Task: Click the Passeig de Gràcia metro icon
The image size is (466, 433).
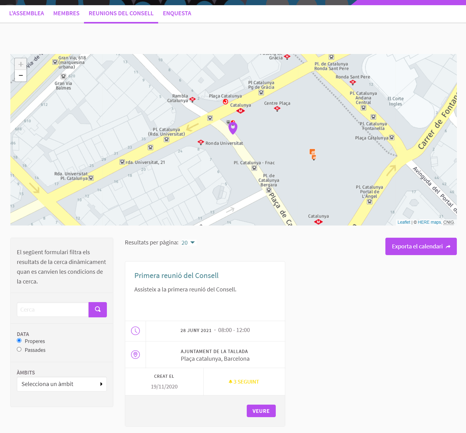Action: click(x=287, y=57)
